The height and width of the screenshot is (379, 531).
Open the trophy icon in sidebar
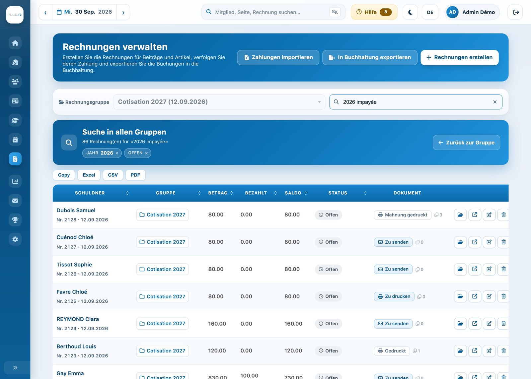click(x=15, y=220)
